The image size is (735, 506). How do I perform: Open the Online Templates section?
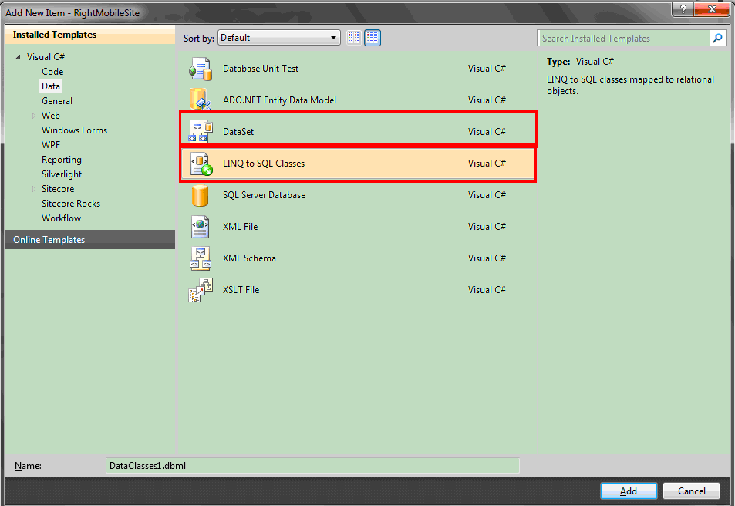90,240
